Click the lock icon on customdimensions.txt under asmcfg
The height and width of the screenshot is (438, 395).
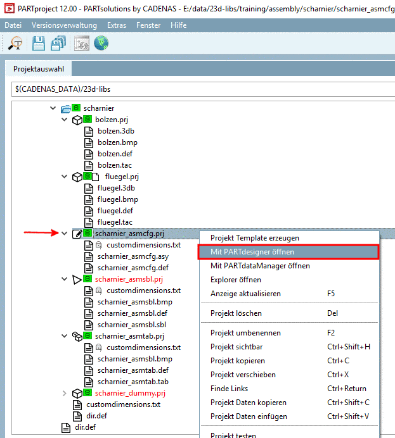click(x=98, y=245)
